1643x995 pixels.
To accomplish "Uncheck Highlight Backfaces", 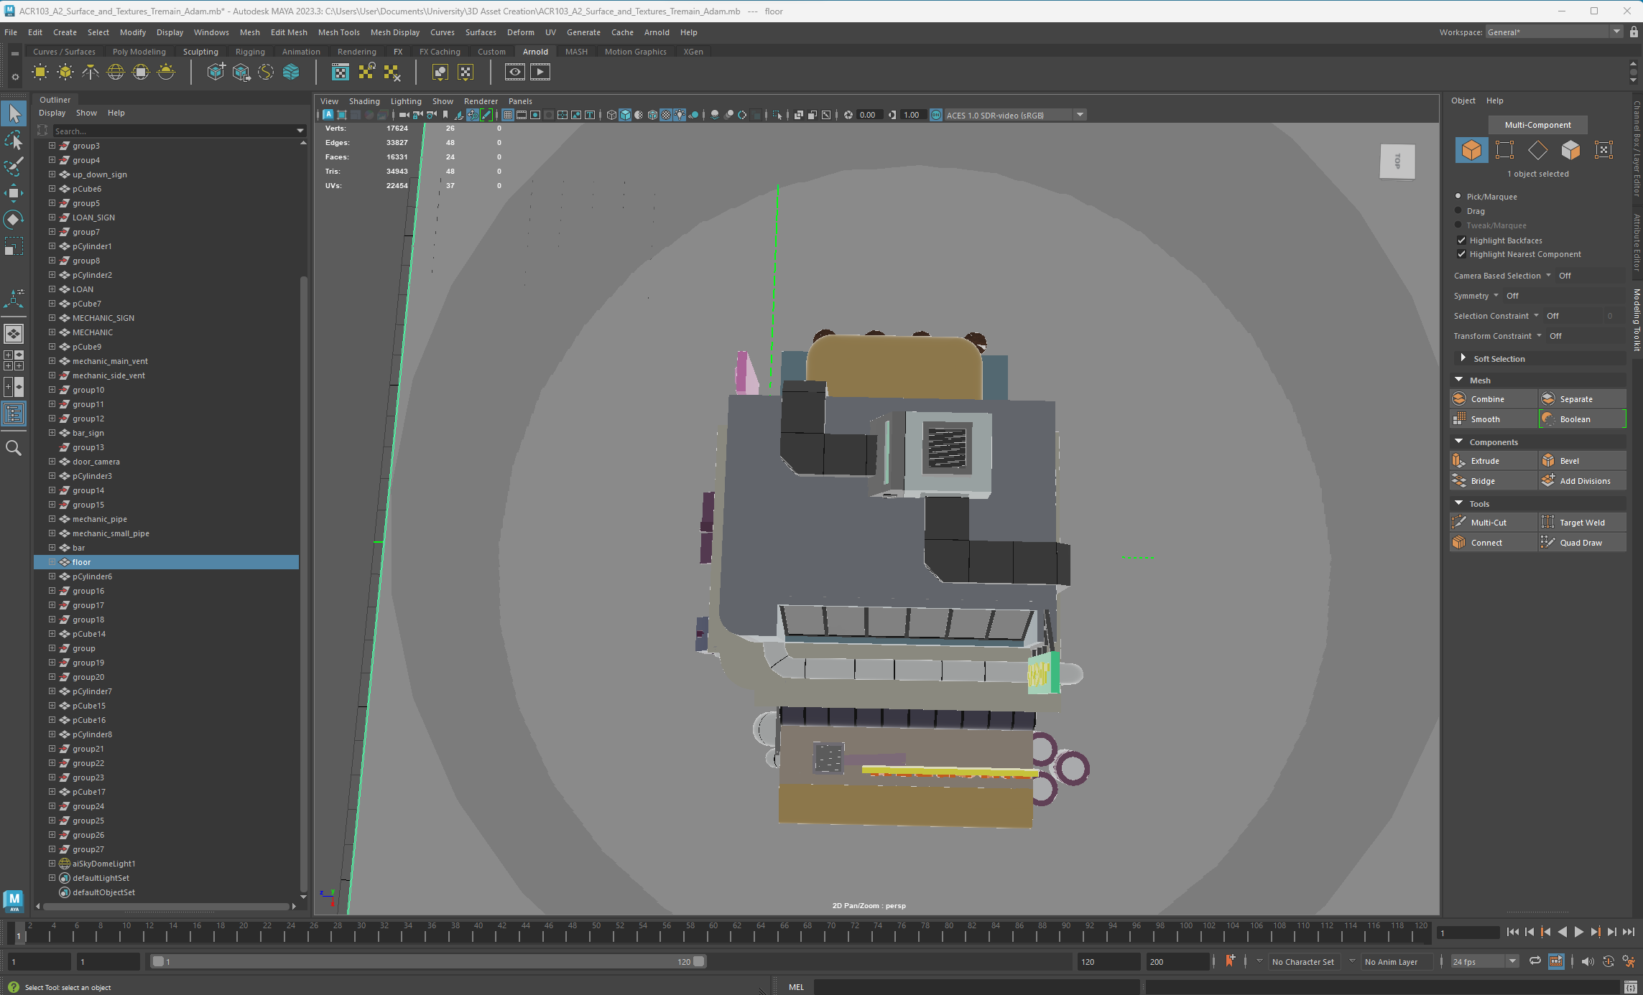I will point(1461,240).
